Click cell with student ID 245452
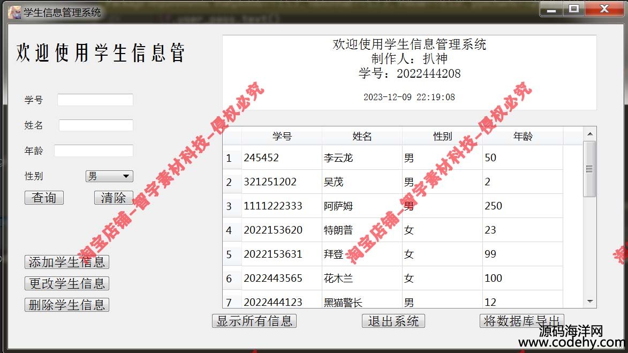Screen dimensions: 628x353 (282, 157)
